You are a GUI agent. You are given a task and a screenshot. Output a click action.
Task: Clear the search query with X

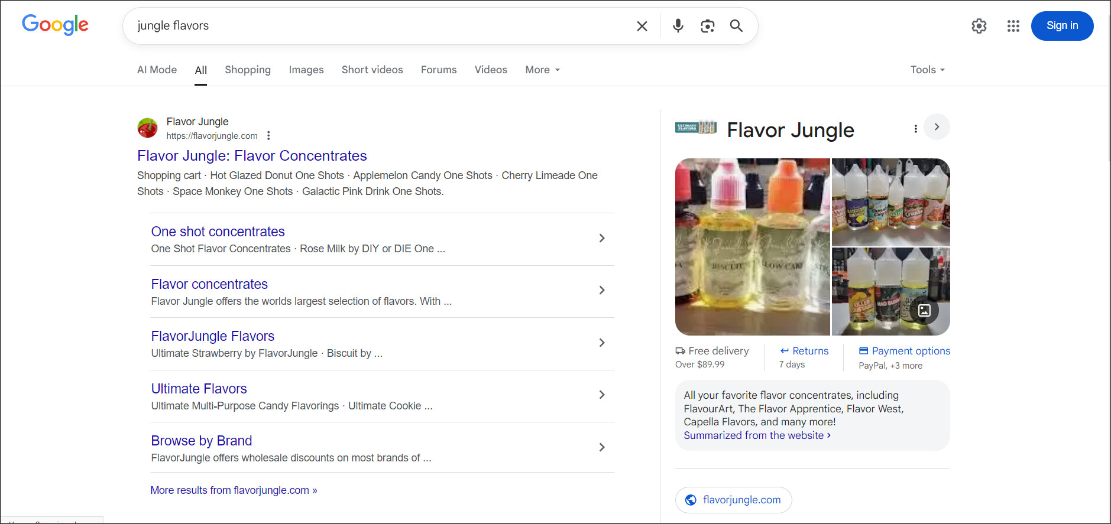642,26
